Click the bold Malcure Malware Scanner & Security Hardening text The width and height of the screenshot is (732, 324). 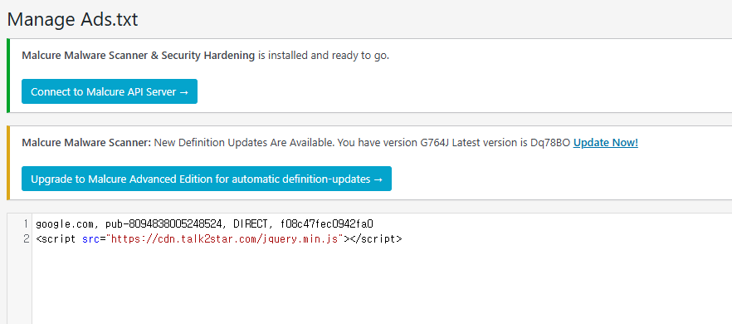138,56
